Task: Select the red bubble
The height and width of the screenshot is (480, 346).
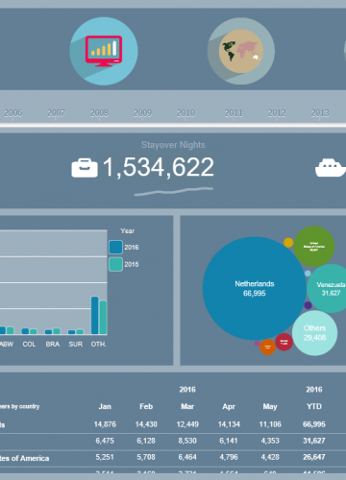Action: [x=284, y=342]
